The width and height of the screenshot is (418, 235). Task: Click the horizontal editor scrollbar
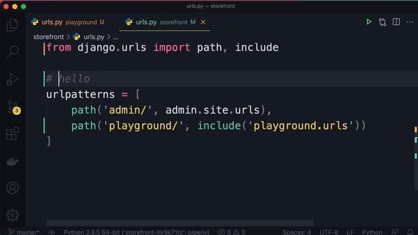(180, 223)
